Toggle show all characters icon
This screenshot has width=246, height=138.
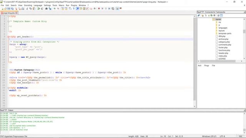point(74,8)
